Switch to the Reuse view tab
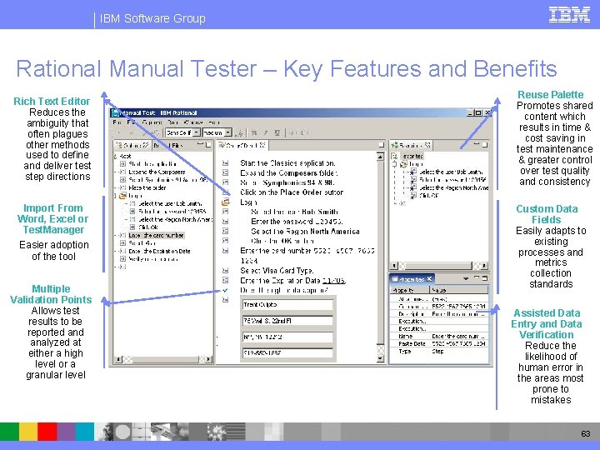The width and height of the screenshot is (600, 450). (411, 145)
